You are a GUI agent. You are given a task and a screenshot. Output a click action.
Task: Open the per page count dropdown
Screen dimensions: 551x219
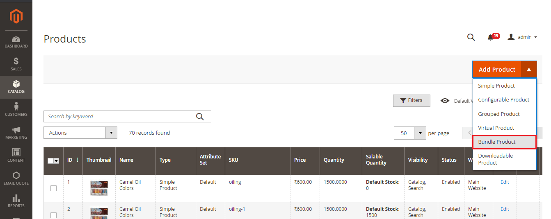pos(410,133)
